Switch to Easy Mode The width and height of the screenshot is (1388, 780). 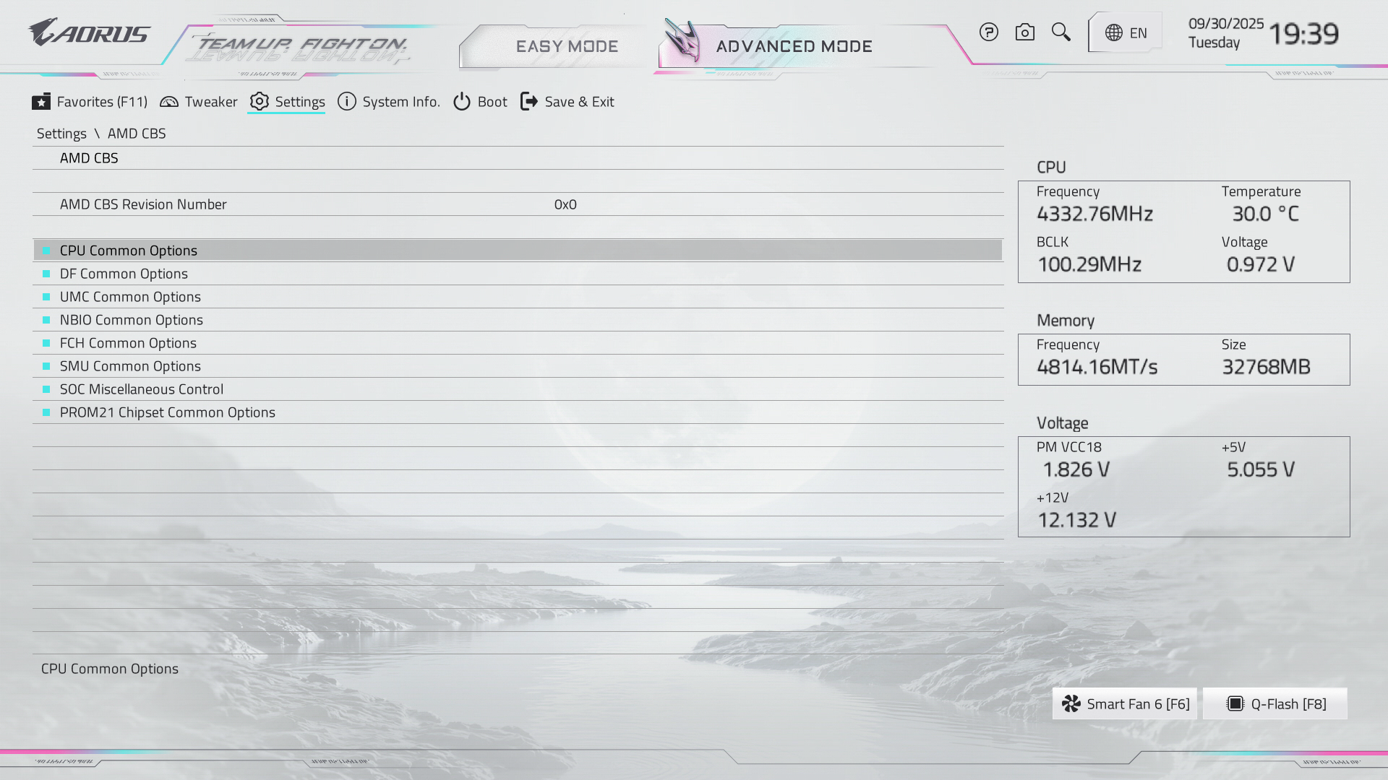[x=566, y=47]
